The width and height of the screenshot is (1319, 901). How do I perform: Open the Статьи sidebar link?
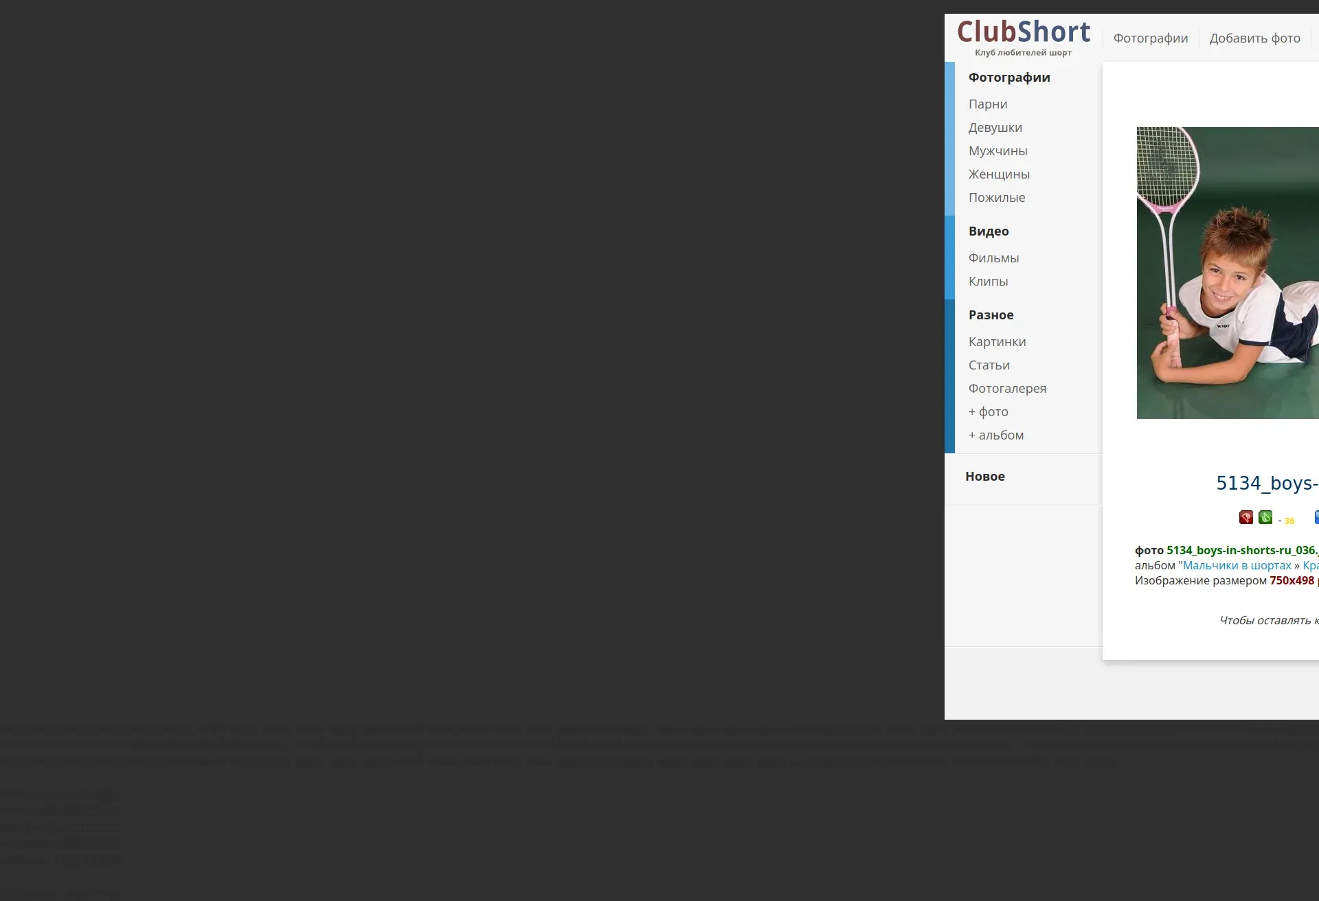point(989,365)
